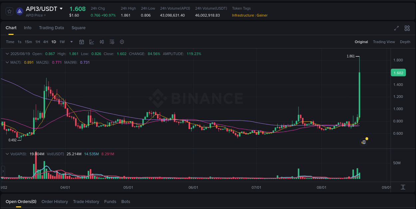Add API3/USDT to favorites via star icon
The height and width of the screenshot is (209, 416).
tap(9, 11)
